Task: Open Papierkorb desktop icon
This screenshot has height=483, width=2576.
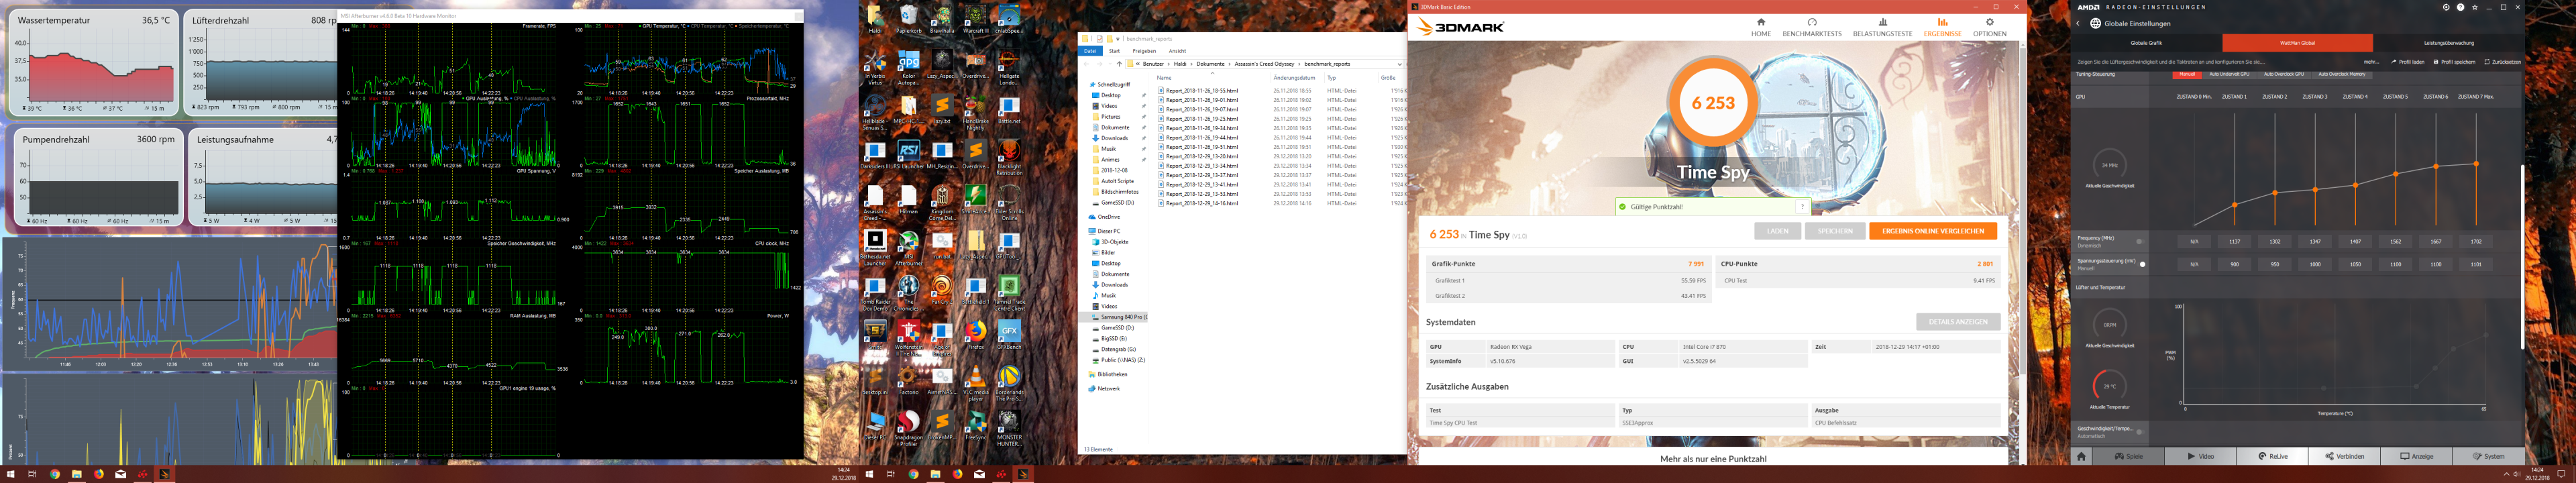Action: click(908, 19)
